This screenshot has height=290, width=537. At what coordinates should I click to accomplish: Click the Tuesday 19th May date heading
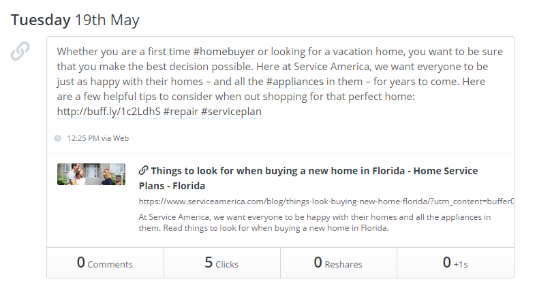tap(75, 20)
